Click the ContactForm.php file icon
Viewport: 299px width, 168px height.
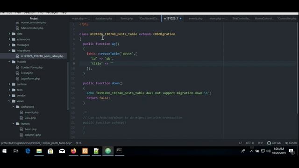[17, 67]
